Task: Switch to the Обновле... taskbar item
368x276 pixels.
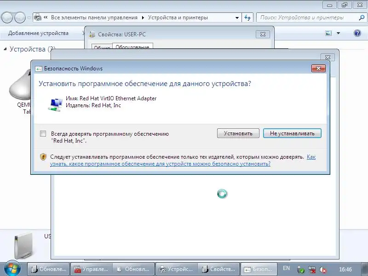Action: [48, 269]
